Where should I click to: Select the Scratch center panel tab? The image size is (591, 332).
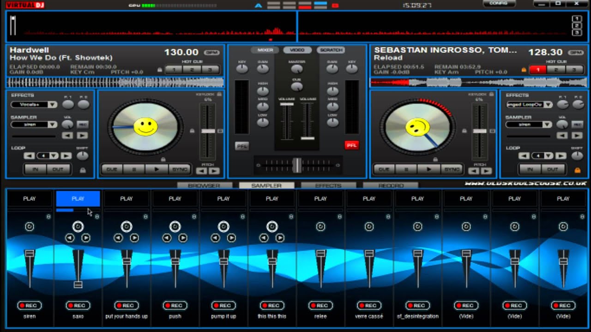(331, 50)
